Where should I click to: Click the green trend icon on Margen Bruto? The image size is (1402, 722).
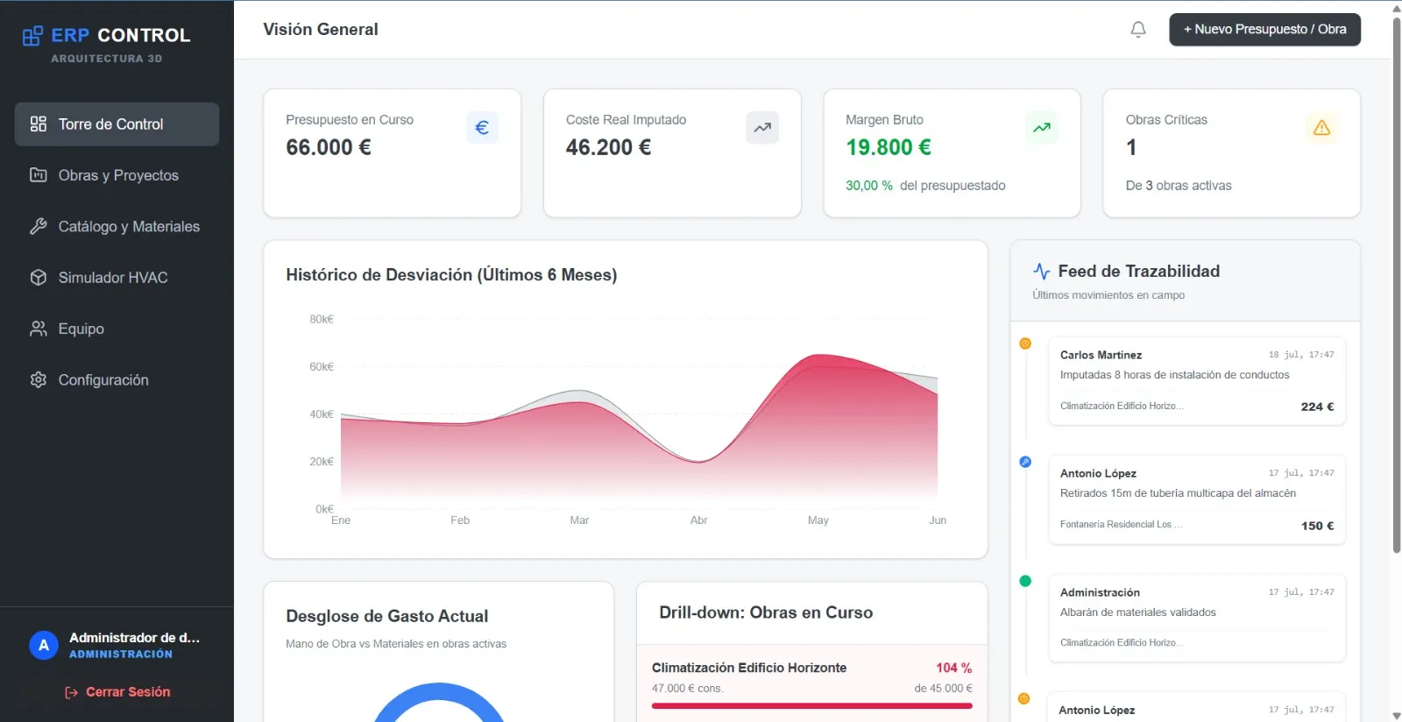tap(1042, 128)
